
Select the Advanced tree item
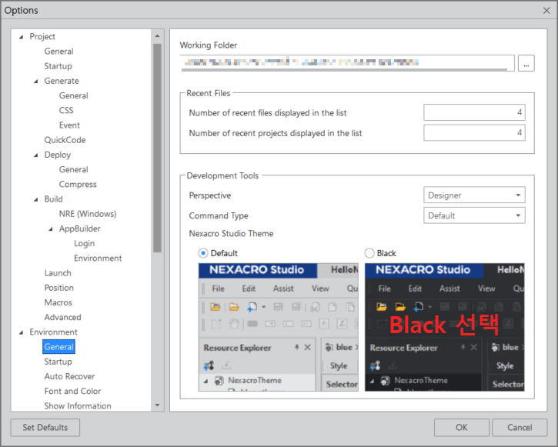pyautogui.click(x=62, y=317)
